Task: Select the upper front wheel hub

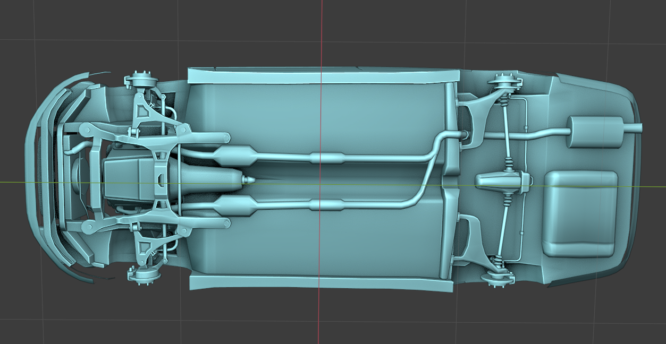Action: point(141,81)
